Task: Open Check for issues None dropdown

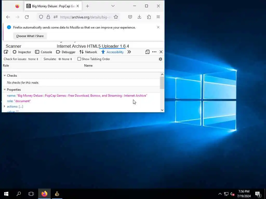Action: [x=33, y=59]
